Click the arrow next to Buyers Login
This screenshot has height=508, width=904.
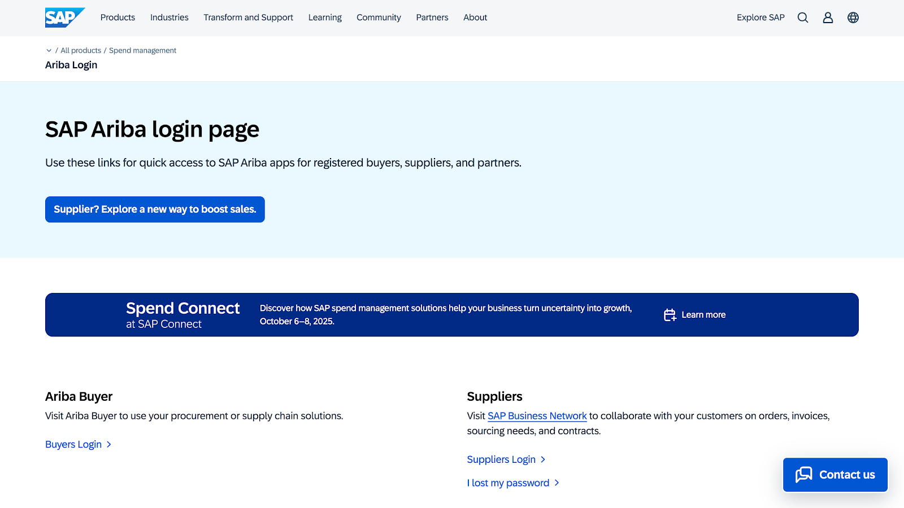pos(109,445)
